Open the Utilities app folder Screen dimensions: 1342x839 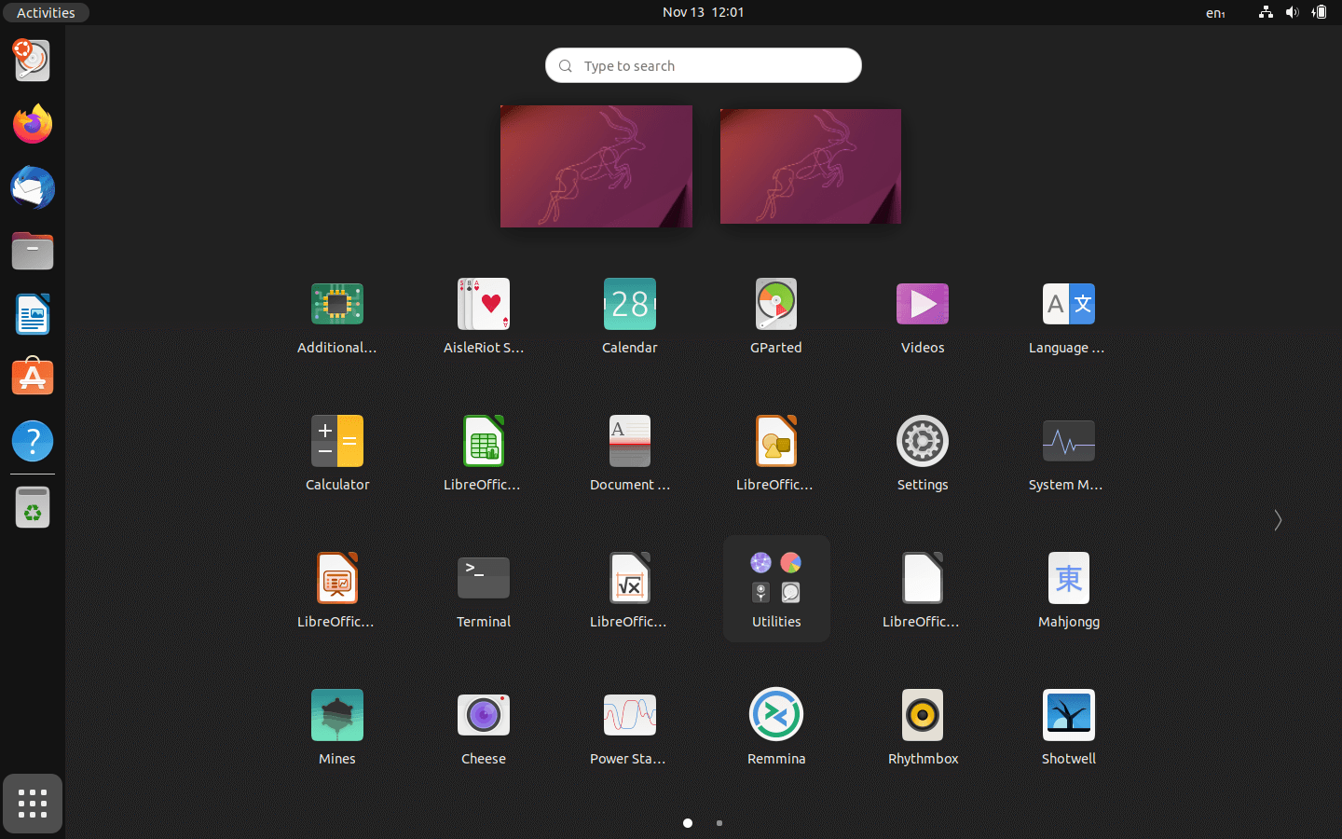coord(776,588)
